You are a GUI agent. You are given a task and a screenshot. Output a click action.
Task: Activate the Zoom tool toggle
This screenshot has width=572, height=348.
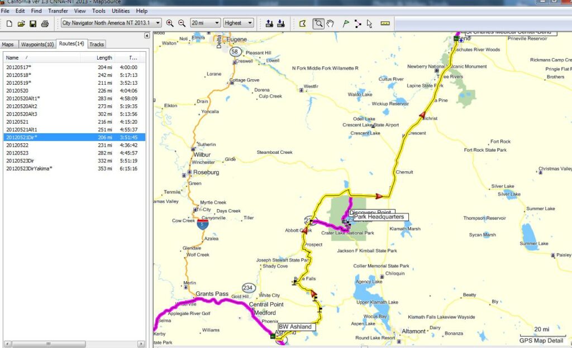318,23
